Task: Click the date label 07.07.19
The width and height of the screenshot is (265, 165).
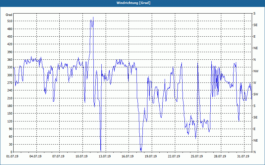Action: (x=58, y=156)
